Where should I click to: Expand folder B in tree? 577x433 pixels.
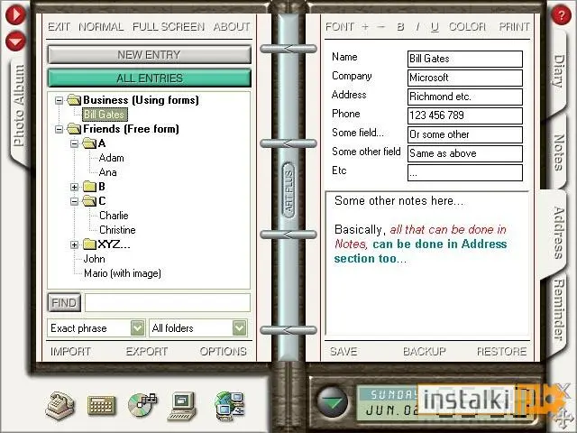point(74,187)
